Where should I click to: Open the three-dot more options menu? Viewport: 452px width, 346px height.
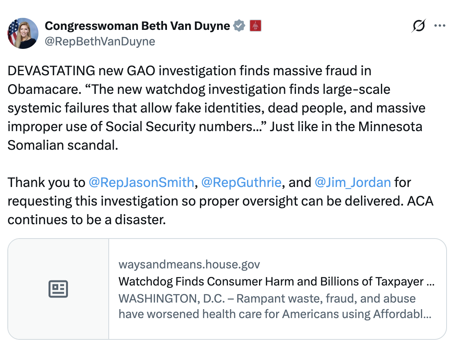coord(440,26)
